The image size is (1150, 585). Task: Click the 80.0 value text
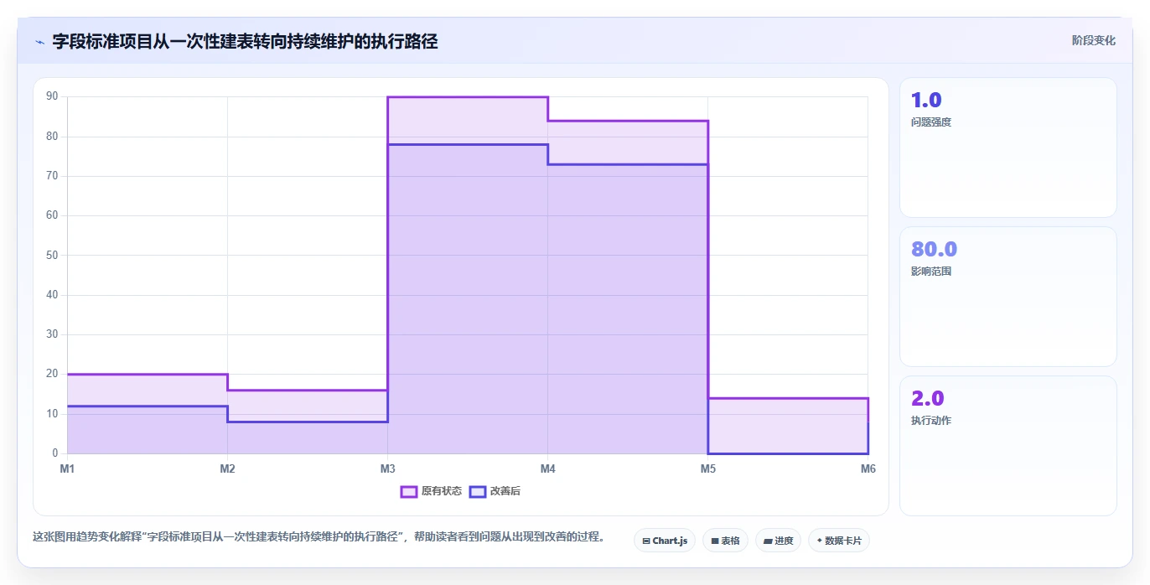tap(935, 250)
